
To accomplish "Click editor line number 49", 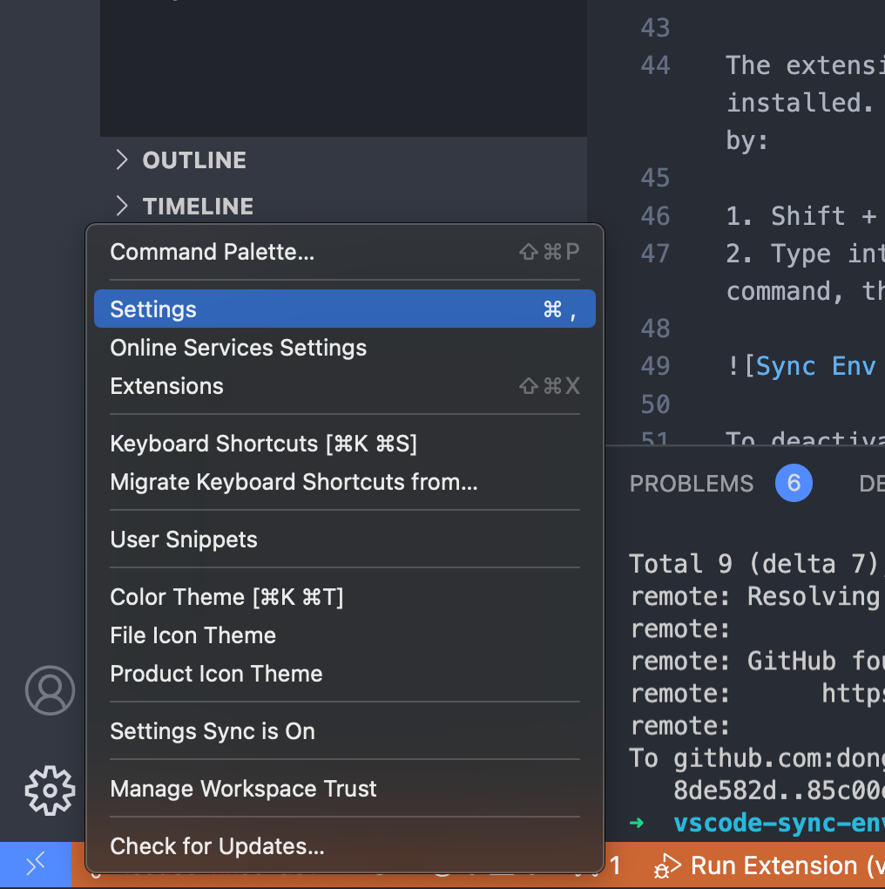I will tap(655, 366).
